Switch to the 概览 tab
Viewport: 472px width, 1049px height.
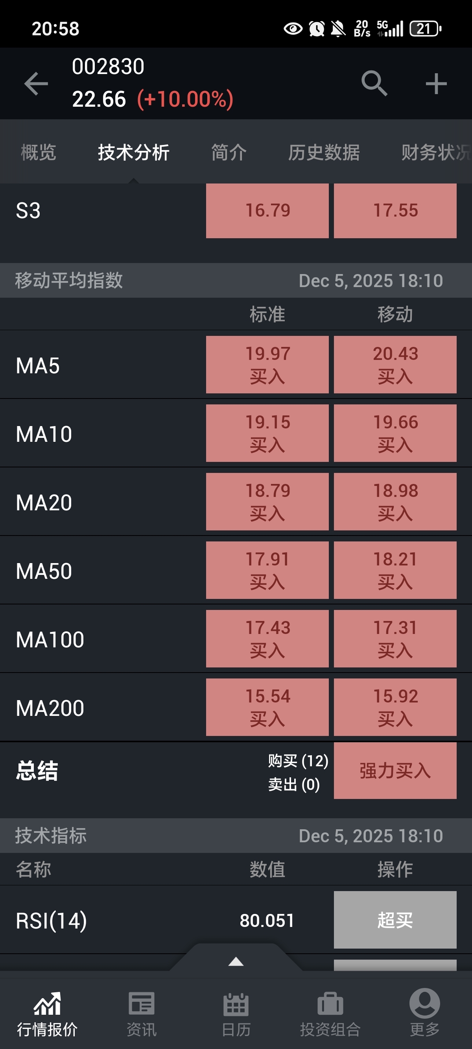(38, 152)
